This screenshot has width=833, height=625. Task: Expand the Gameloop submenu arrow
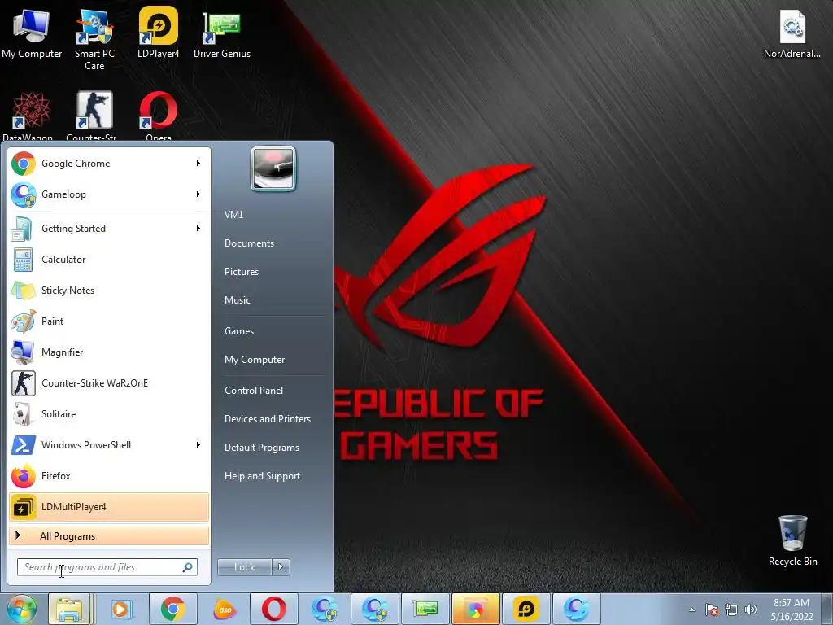198,194
